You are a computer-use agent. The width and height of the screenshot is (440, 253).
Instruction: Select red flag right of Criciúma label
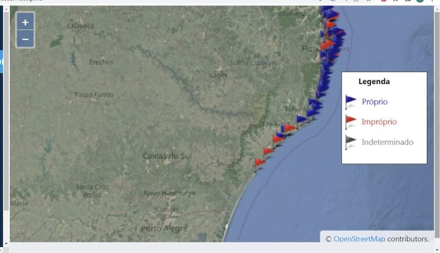[289, 128]
